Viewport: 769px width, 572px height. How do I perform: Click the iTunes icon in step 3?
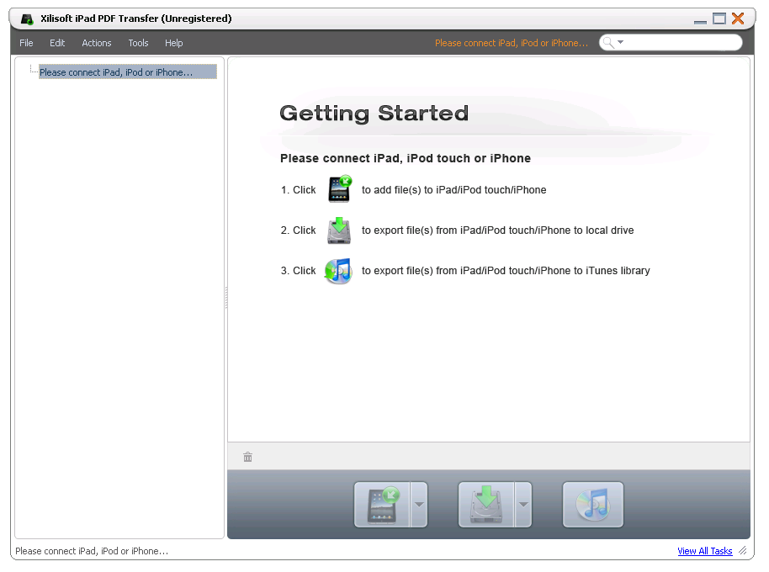tap(338, 271)
